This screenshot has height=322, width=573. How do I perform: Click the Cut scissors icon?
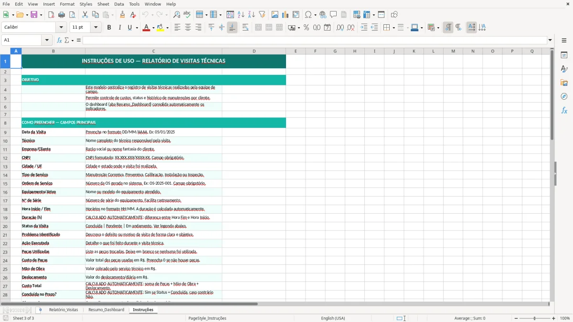point(85,15)
